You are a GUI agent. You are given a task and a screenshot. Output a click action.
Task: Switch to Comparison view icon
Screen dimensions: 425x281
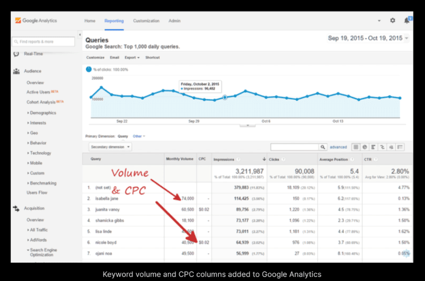coord(382,147)
